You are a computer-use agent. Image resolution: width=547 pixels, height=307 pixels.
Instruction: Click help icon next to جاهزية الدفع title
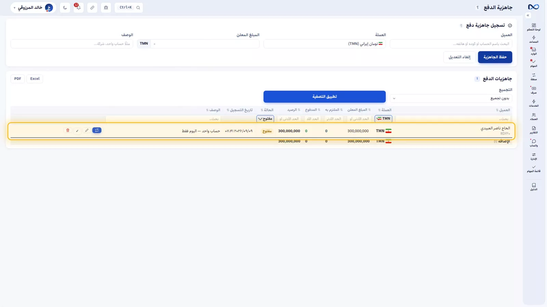[x=478, y=8]
